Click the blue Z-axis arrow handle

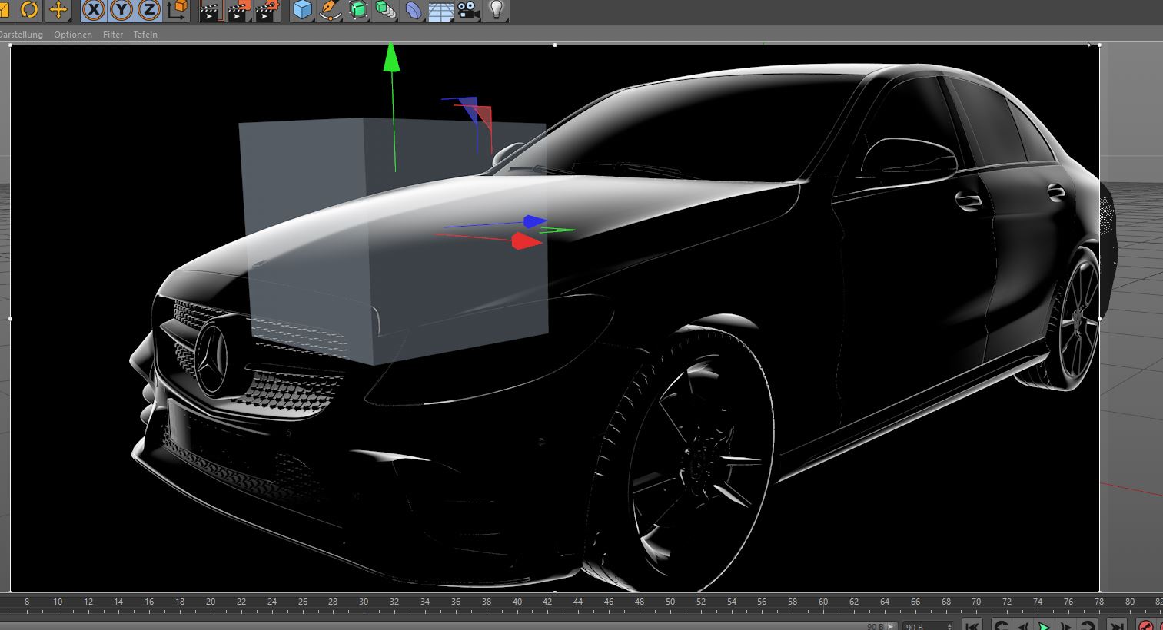point(534,222)
